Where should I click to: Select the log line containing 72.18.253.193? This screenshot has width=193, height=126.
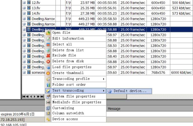tap(22, 120)
